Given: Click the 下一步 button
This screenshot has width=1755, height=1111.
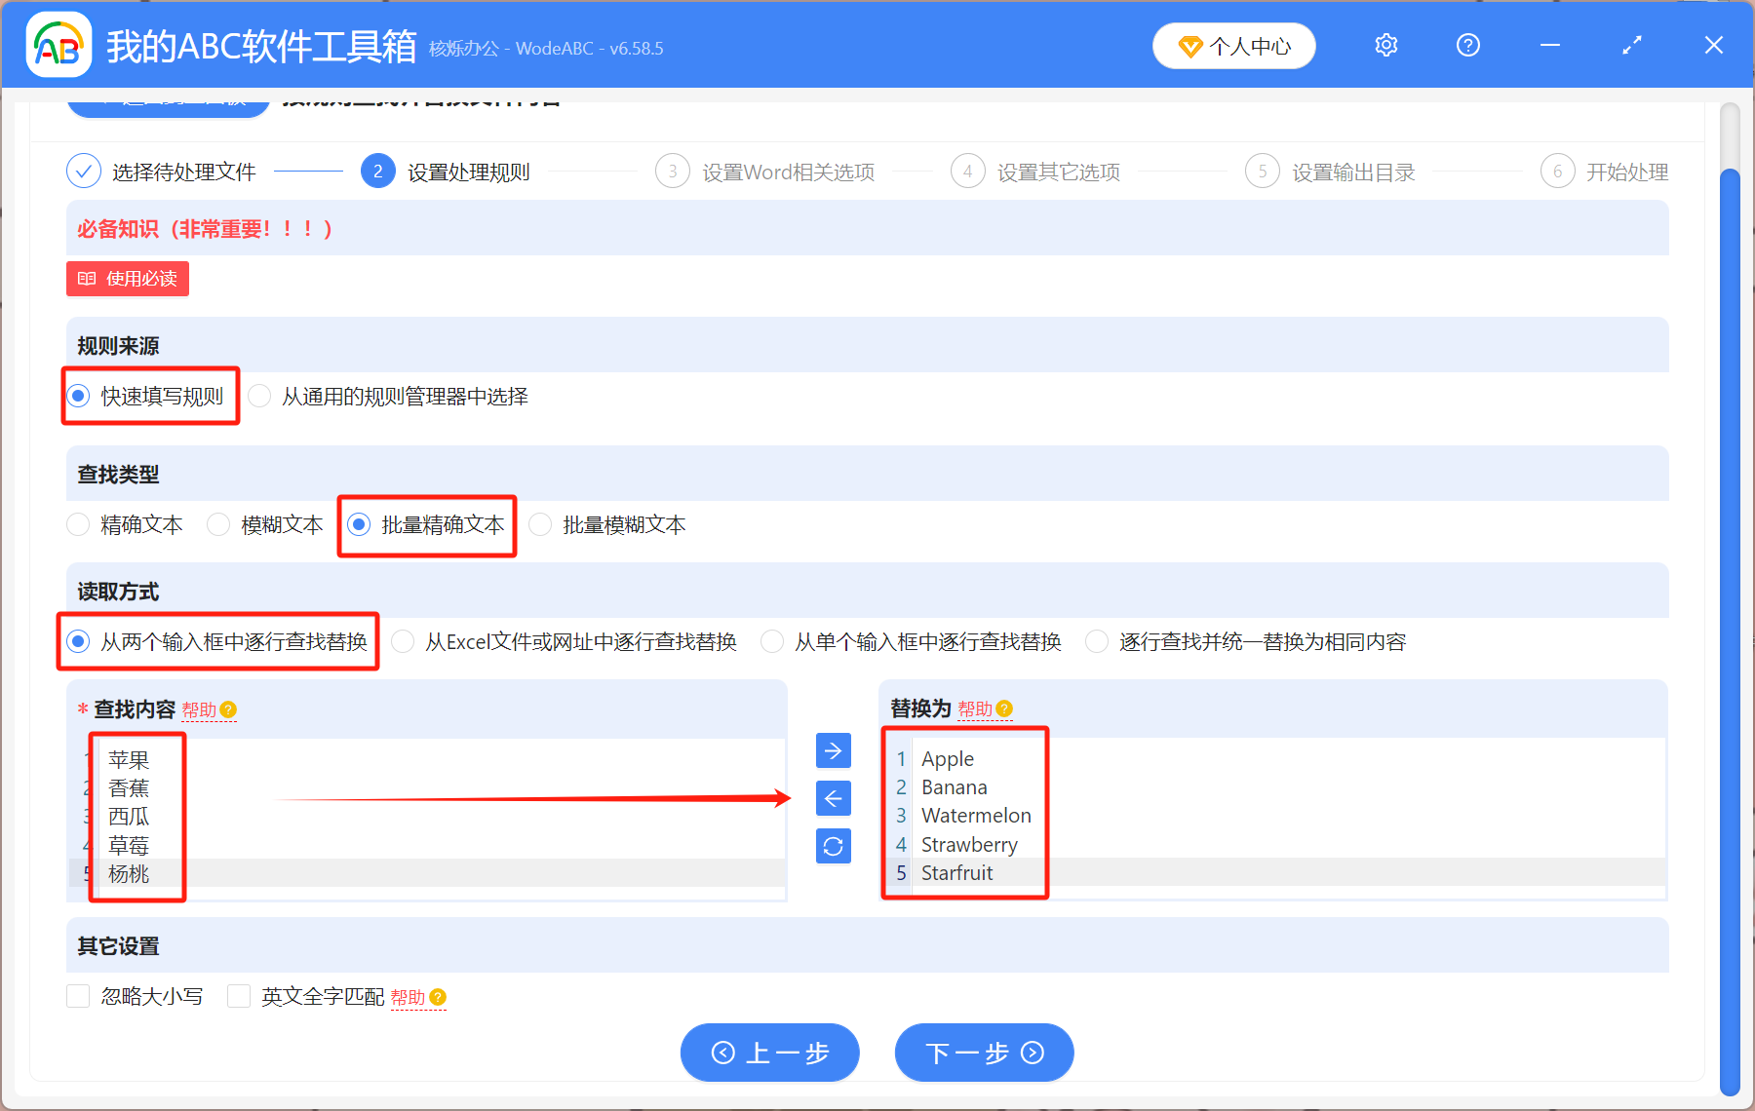Looking at the screenshot, I should tap(983, 1053).
